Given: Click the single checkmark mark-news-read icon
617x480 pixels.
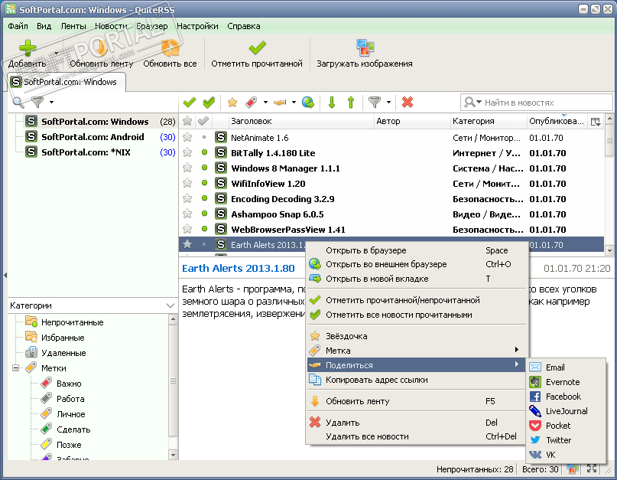Looking at the screenshot, I should [190, 103].
